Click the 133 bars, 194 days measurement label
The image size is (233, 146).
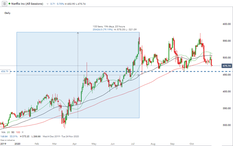109,27
